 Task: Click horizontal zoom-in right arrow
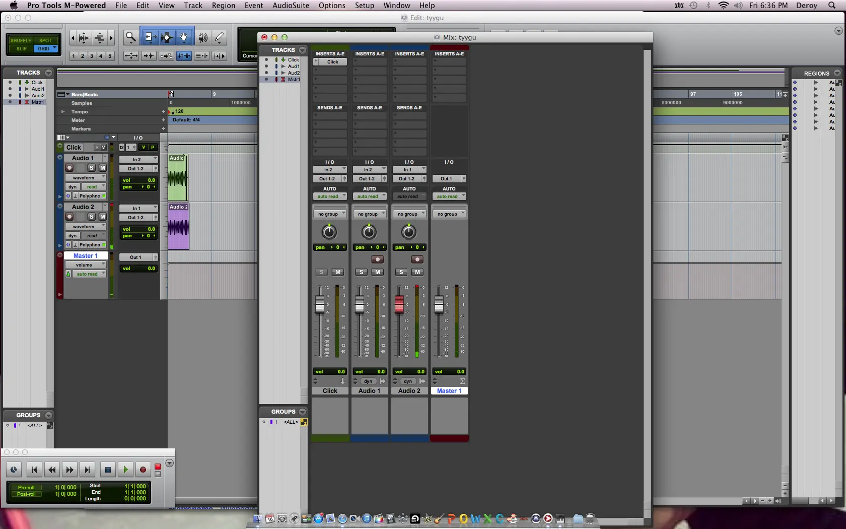111,38
